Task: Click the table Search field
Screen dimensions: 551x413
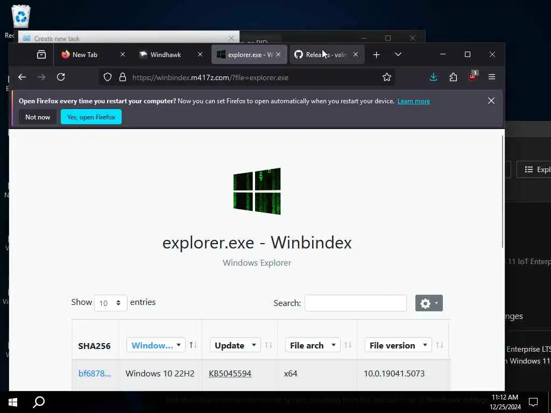Action: tap(355, 303)
